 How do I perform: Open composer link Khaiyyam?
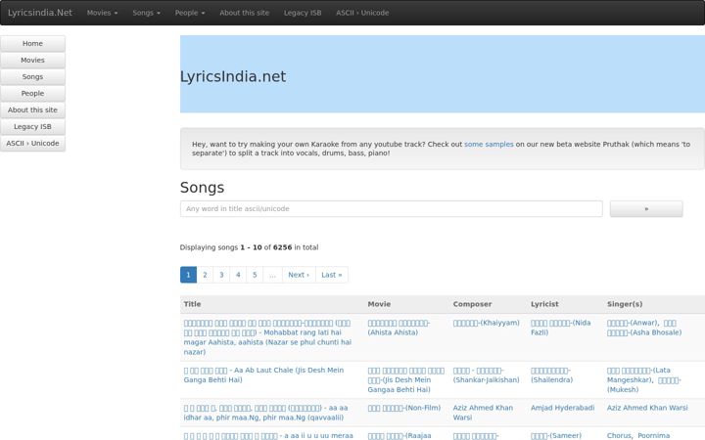pyautogui.click(x=486, y=323)
